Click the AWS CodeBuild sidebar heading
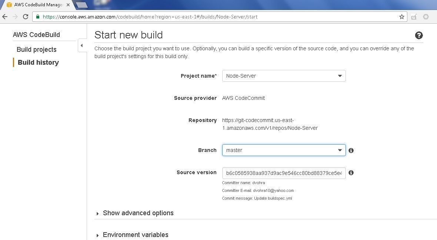The height and width of the screenshot is (240, 437). point(36,34)
